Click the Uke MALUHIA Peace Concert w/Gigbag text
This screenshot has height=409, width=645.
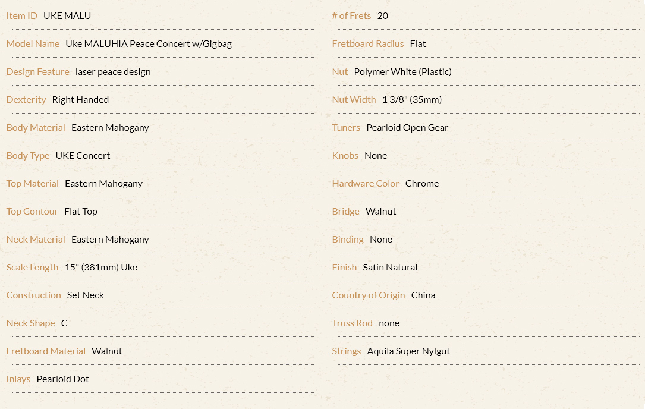point(149,44)
